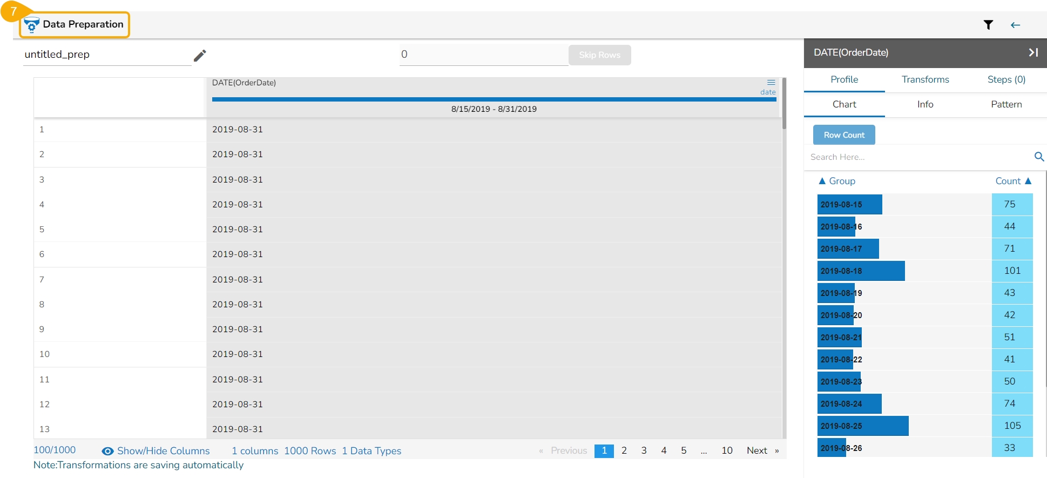Toggle Show/Hide Columns eye
The width and height of the screenshot is (1047, 478).
coord(107,451)
